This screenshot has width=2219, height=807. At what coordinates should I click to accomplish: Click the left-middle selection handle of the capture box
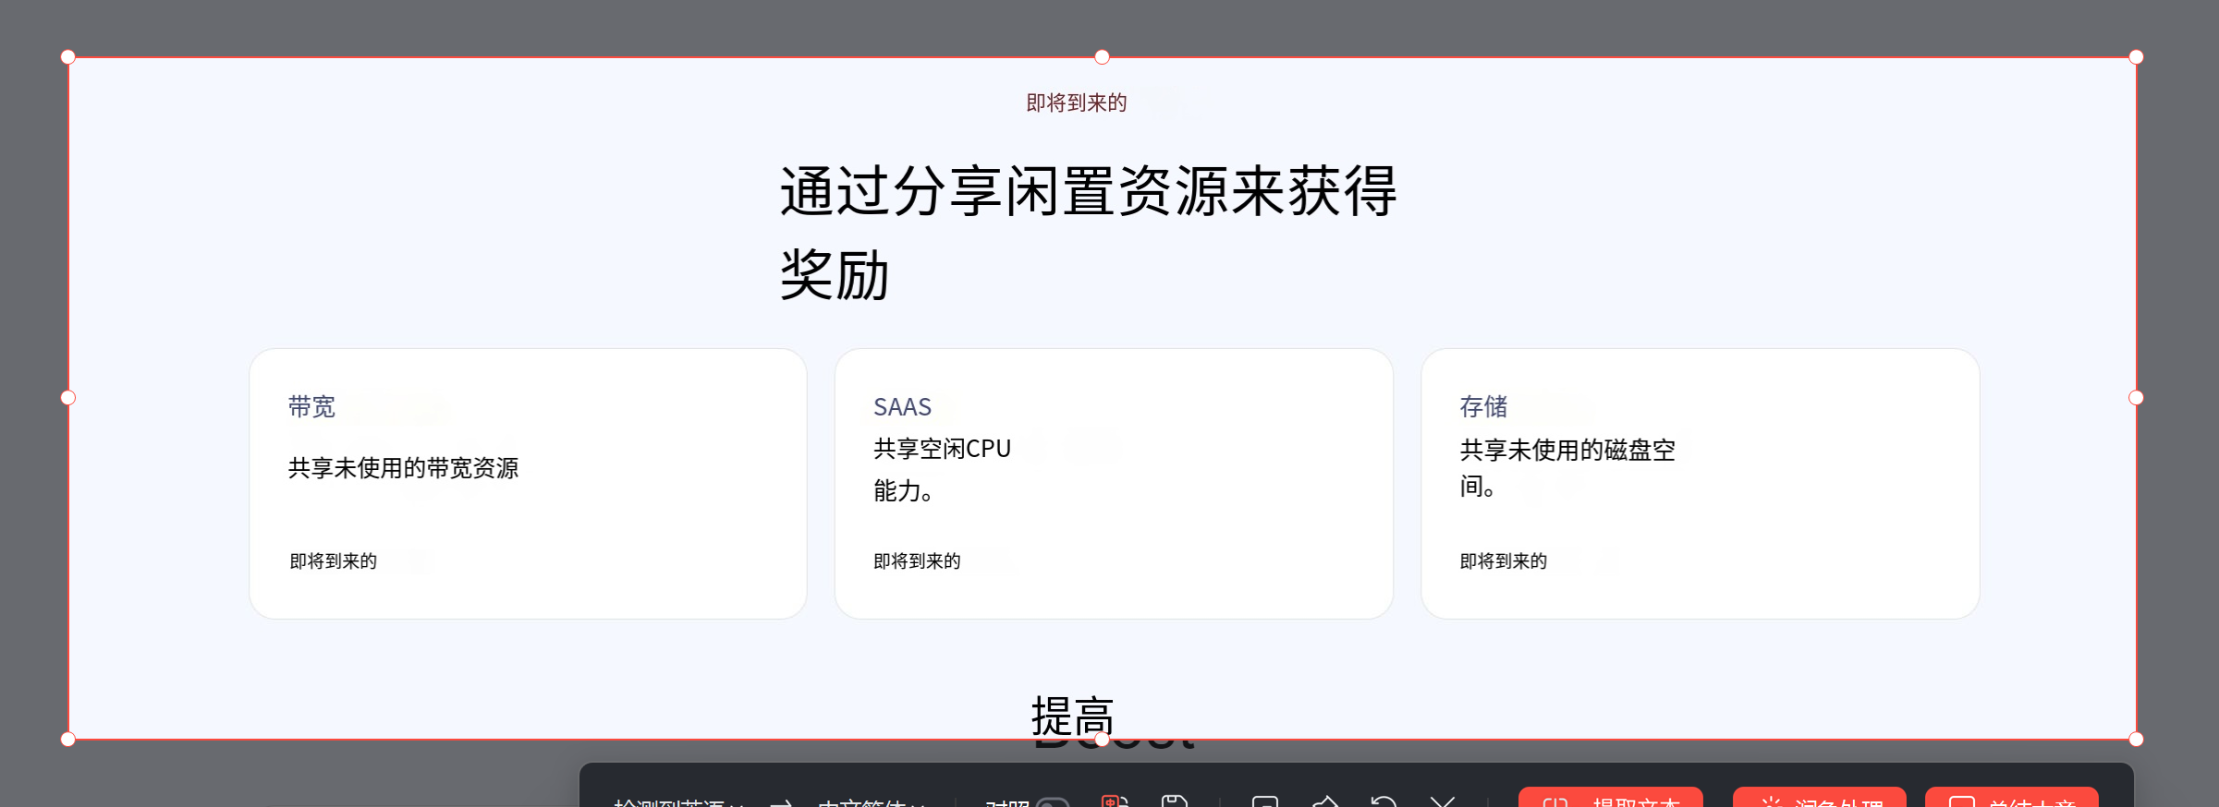coord(67,398)
